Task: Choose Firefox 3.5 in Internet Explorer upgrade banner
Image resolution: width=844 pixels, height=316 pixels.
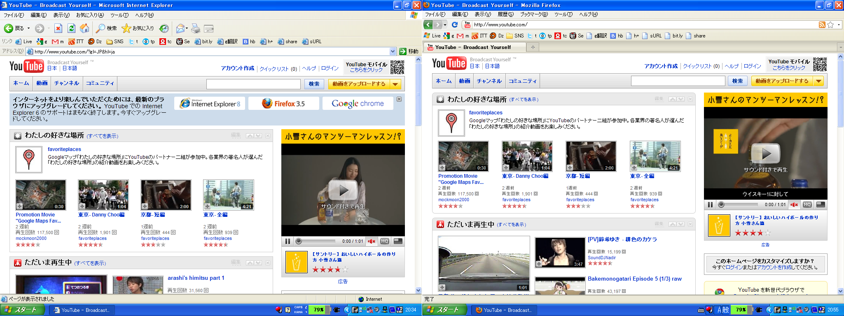Action: (x=284, y=104)
